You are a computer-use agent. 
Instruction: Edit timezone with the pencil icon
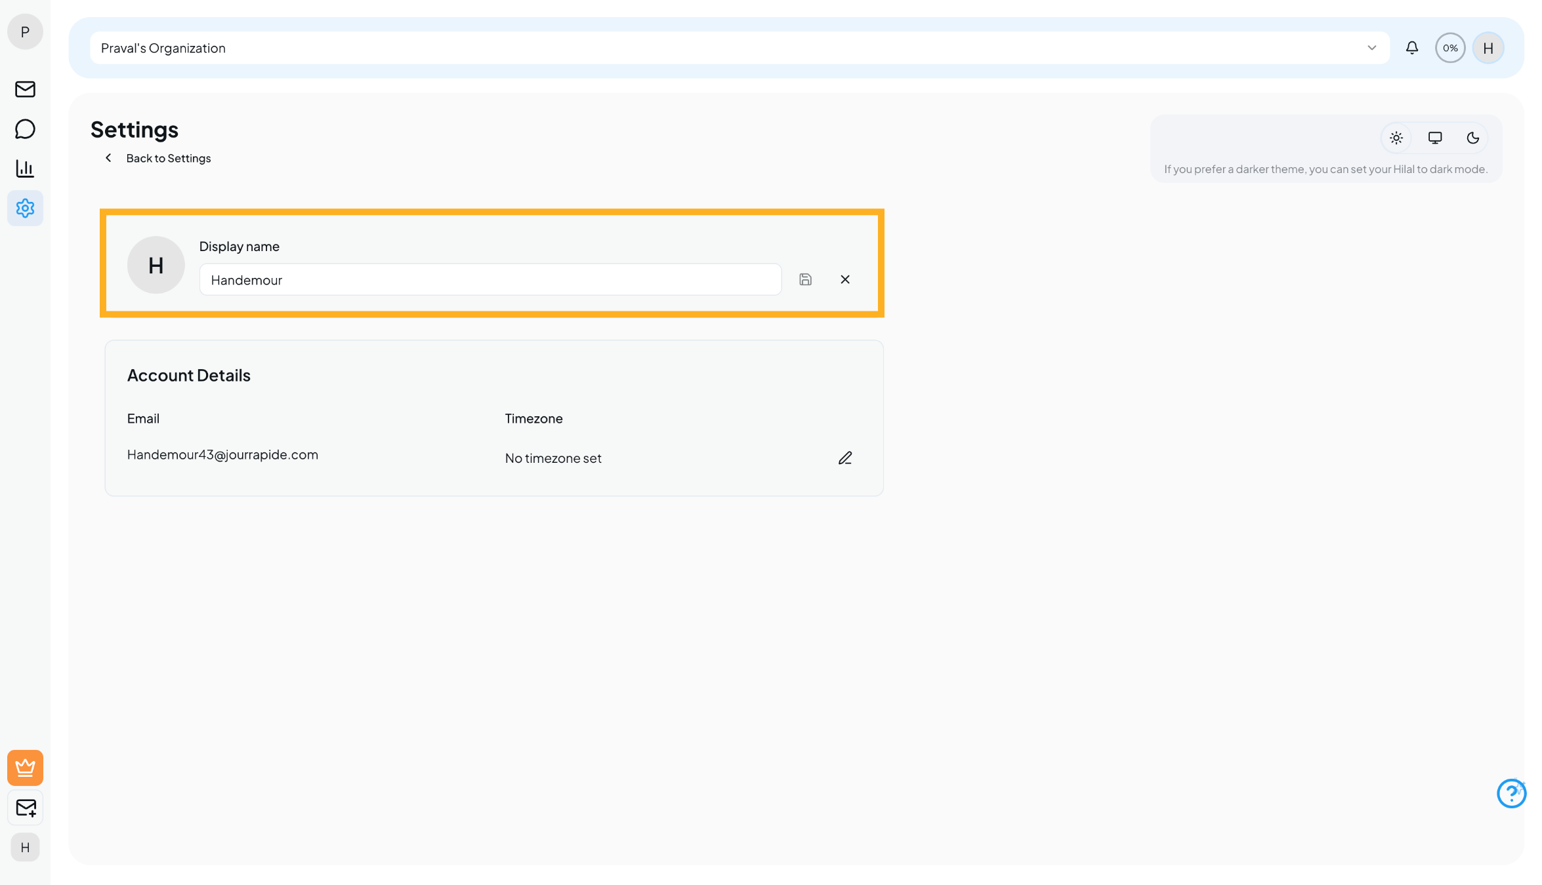point(845,458)
